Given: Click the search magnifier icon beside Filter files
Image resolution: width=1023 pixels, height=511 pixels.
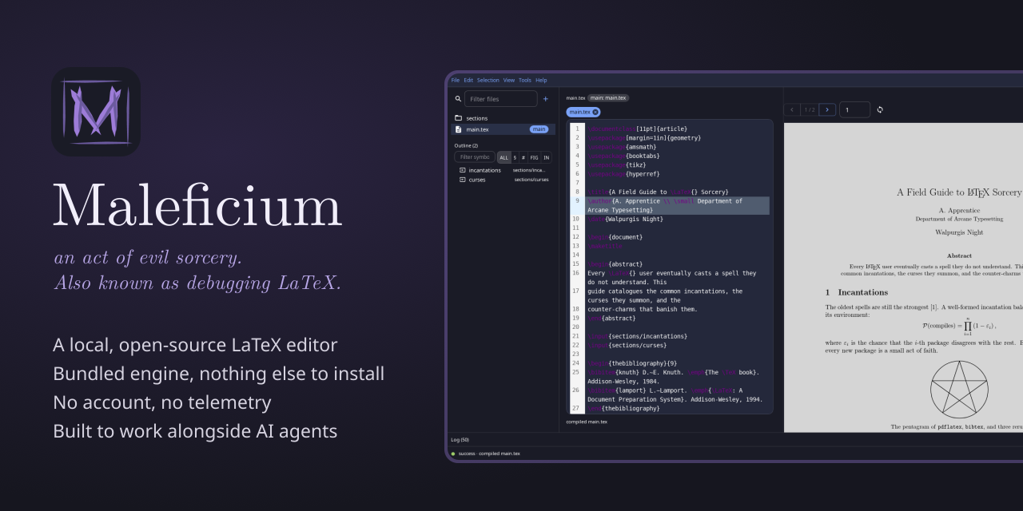Looking at the screenshot, I should 458,99.
